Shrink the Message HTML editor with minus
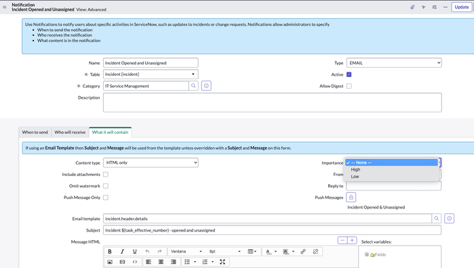 [342, 240]
